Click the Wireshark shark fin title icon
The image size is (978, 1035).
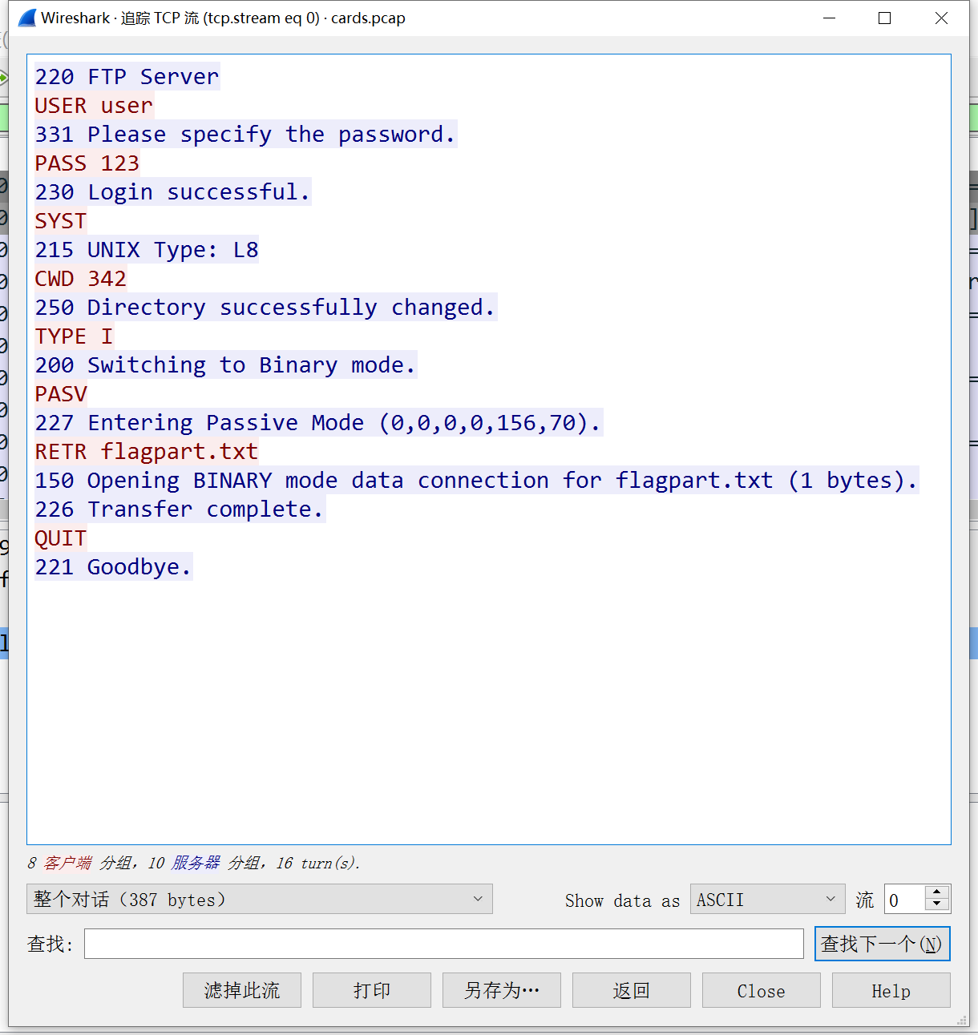(x=27, y=18)
